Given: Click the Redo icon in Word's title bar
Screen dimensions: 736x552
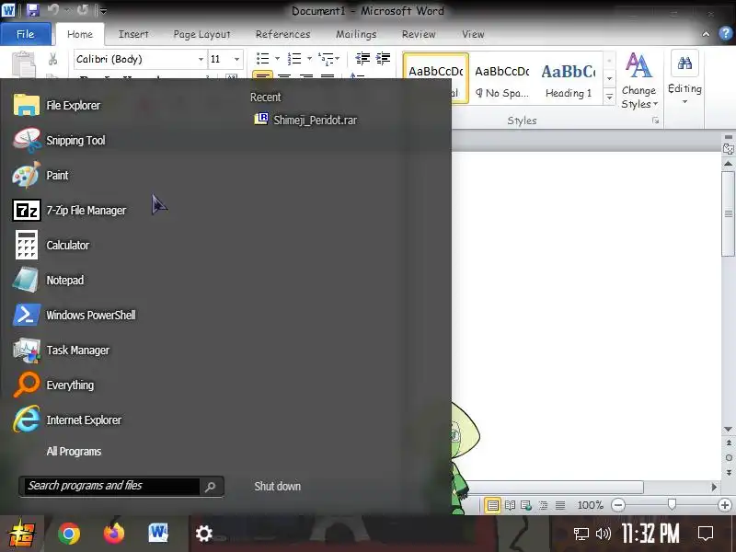Looking at the screenshot, I should [x=82, y=10].
